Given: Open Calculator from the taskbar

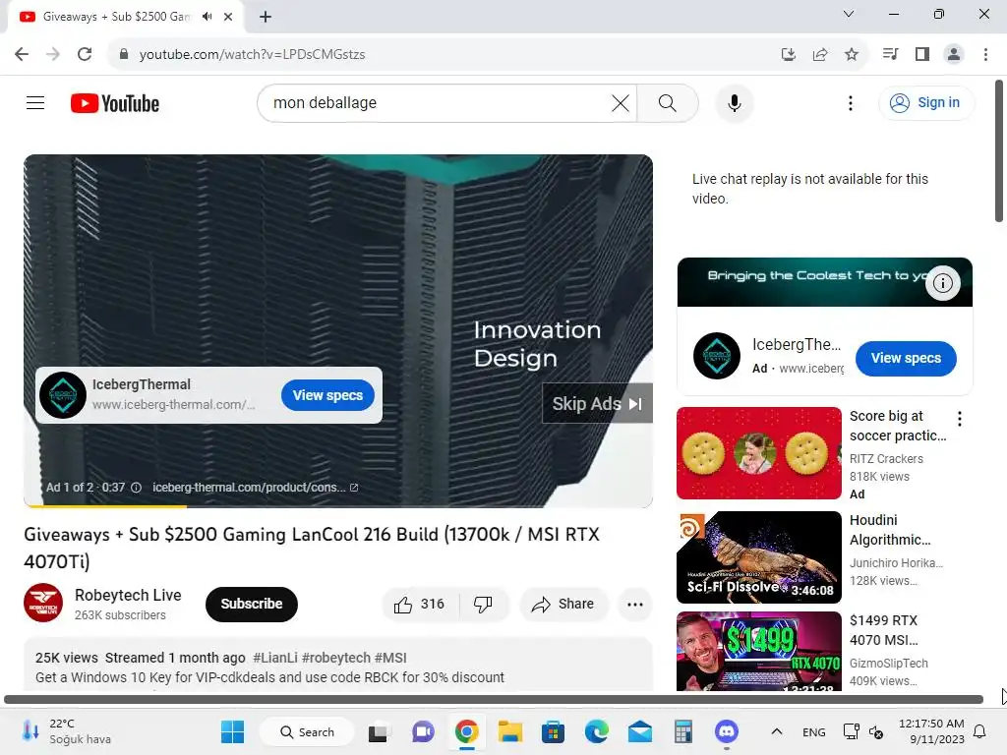Looking at the screenshot, I should coord(682,731).
